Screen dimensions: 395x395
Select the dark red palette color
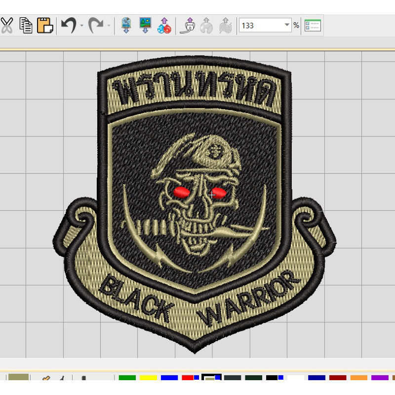coord(338,377)
